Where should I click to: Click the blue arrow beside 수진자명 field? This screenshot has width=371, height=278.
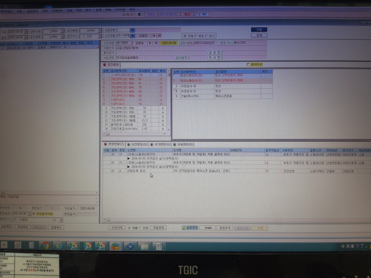133,36
